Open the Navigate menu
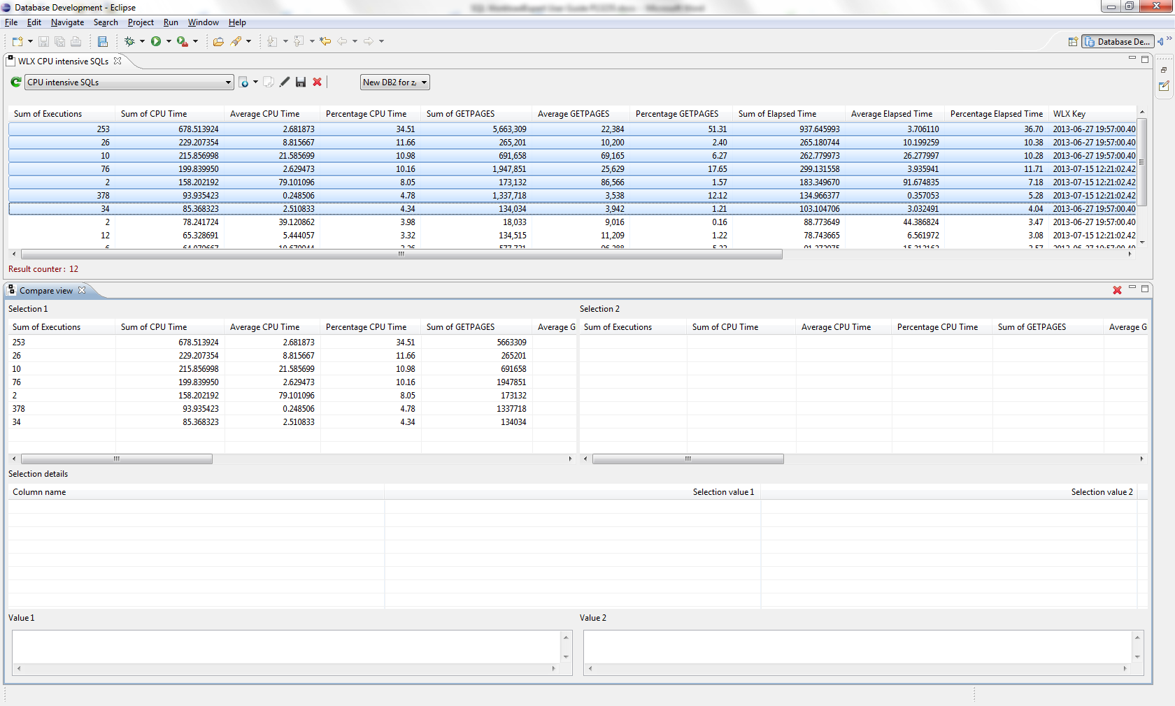Screen dimensions: 1175x706 pyautogui.click(x=67, y=22)
